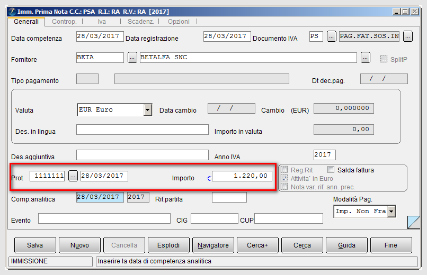Viewport: 427px width, 275px height.
Task: Open the Guida help button
Action: click(346, 245)
